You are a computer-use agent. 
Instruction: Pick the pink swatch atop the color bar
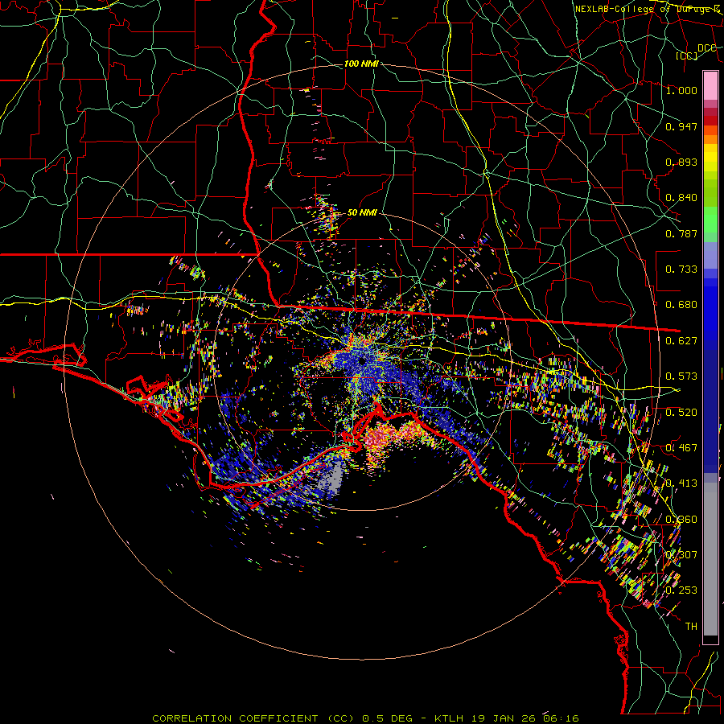click(710, 86)
